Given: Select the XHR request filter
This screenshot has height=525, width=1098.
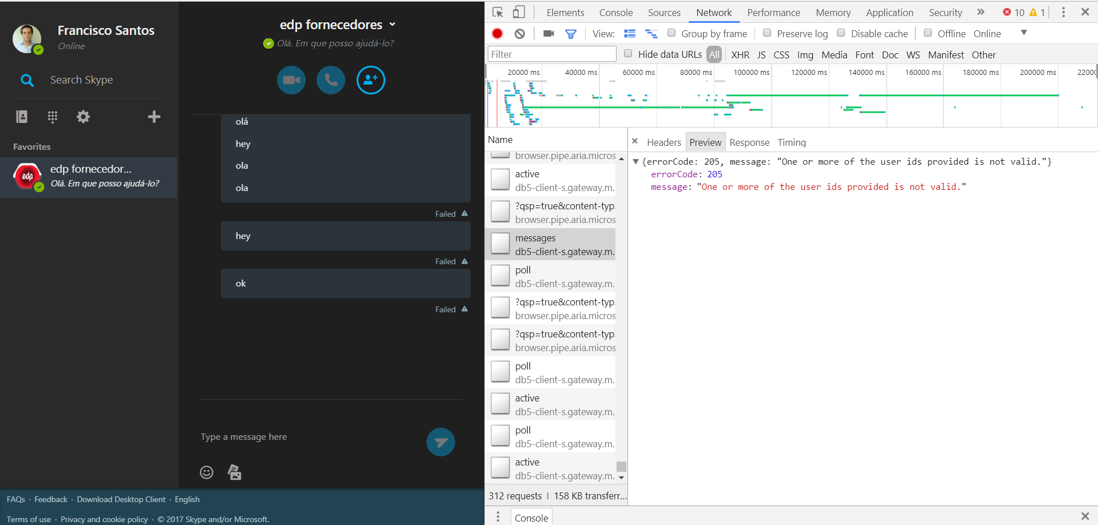Looking at the screenshot, I should (740, 54).
